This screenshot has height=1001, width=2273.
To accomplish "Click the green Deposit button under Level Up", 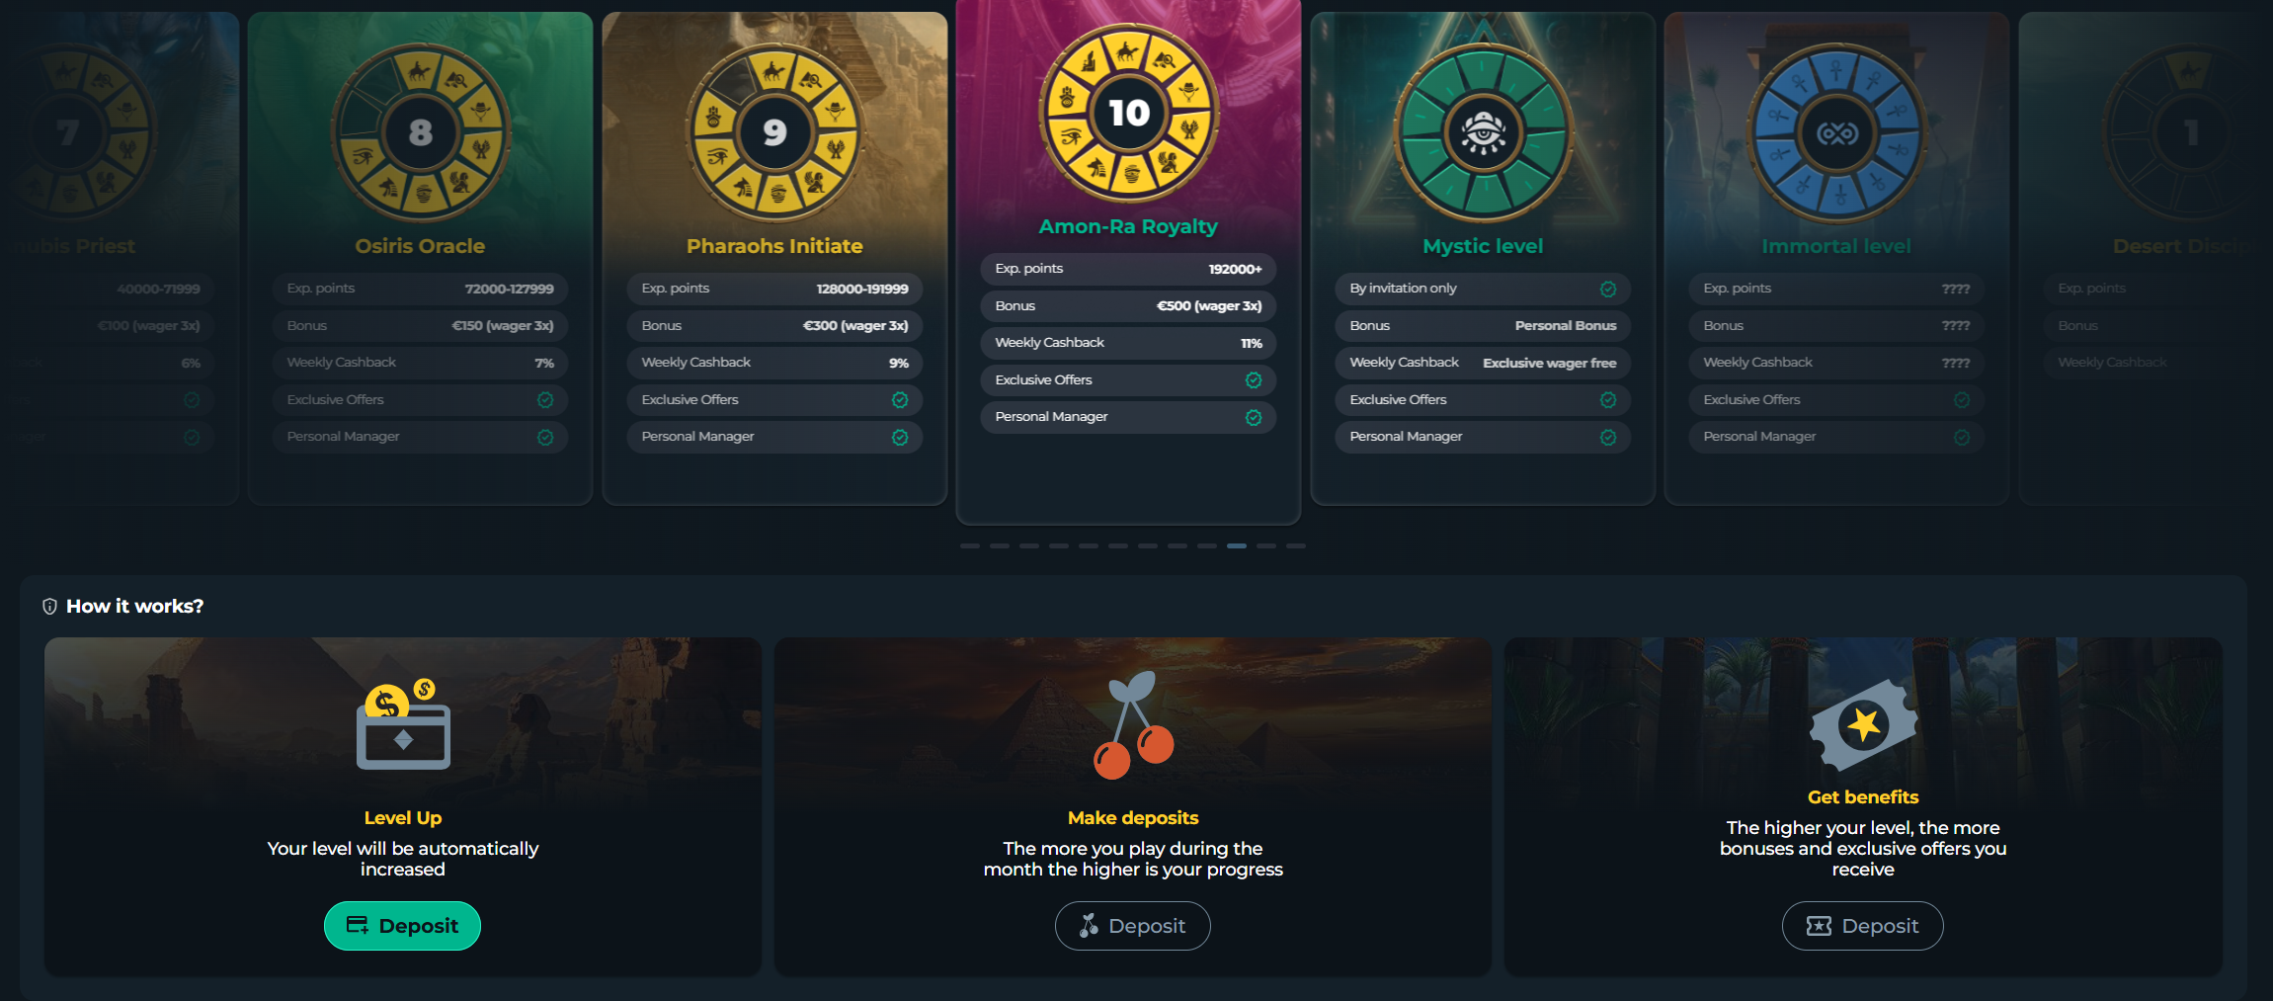I will pyautogui.click(x=402, y=926).
